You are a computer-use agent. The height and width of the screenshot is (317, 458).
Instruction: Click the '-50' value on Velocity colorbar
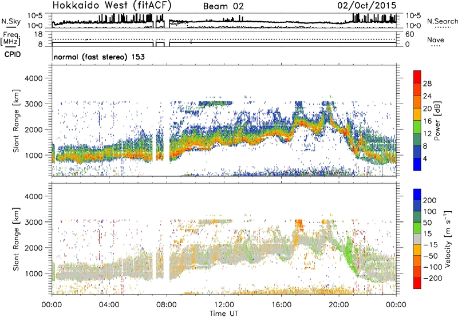(x=431, y=256)
